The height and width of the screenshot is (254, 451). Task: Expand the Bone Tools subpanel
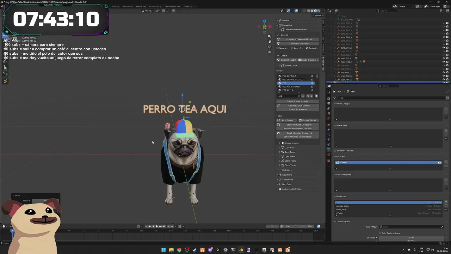[280, 152]
